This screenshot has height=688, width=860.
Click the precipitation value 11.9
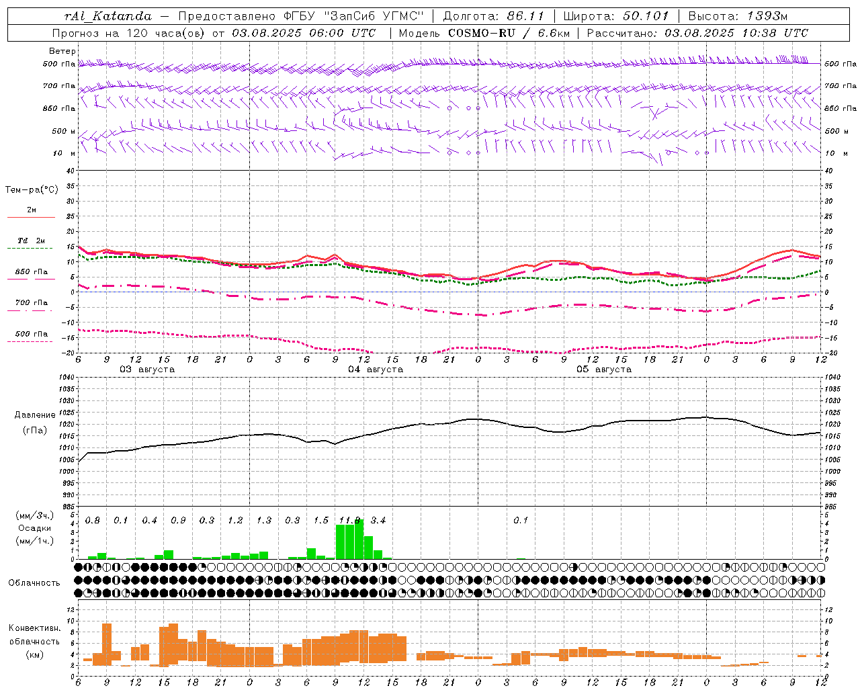[350, 521]
